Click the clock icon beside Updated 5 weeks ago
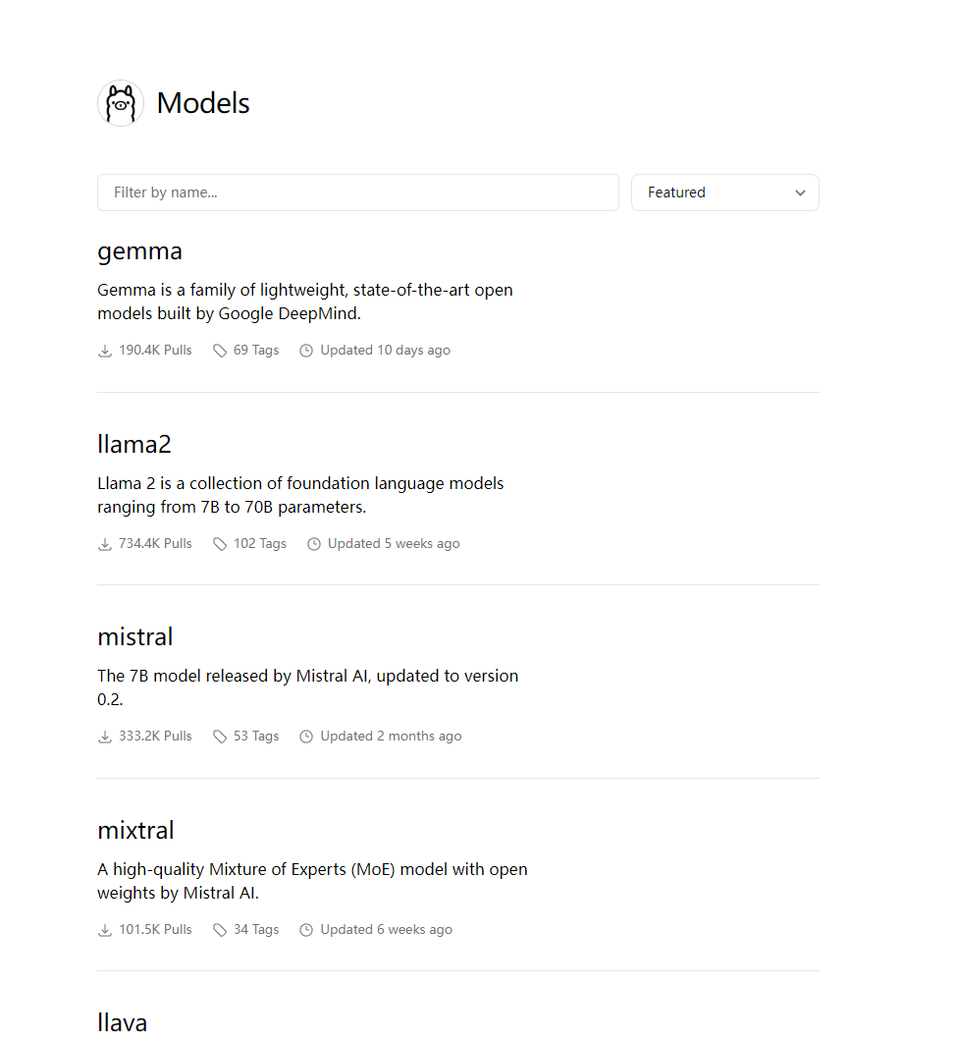958x1041 pixels. pos(314,544)
